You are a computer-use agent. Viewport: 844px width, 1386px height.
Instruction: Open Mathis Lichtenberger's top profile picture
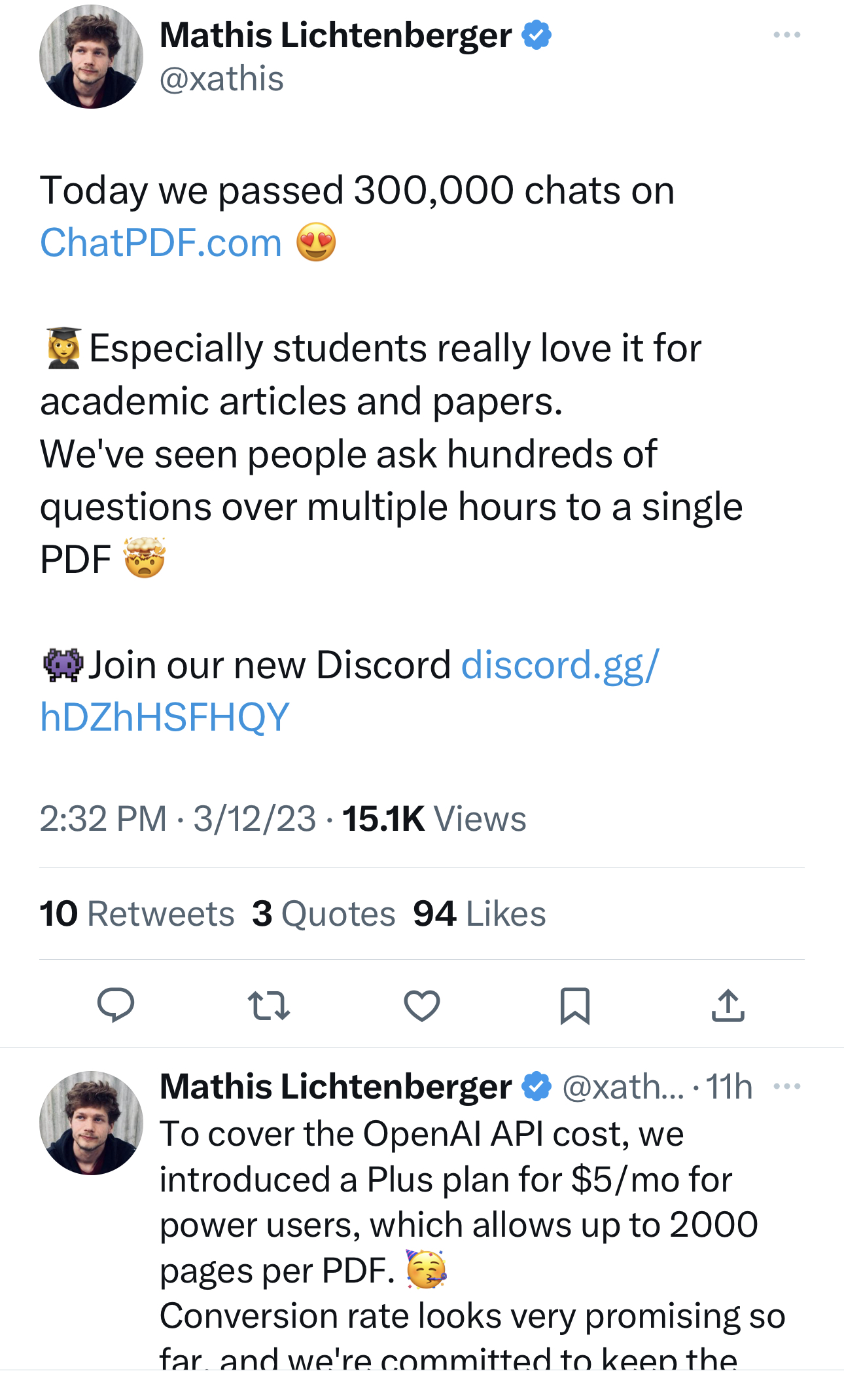(91, 57)
